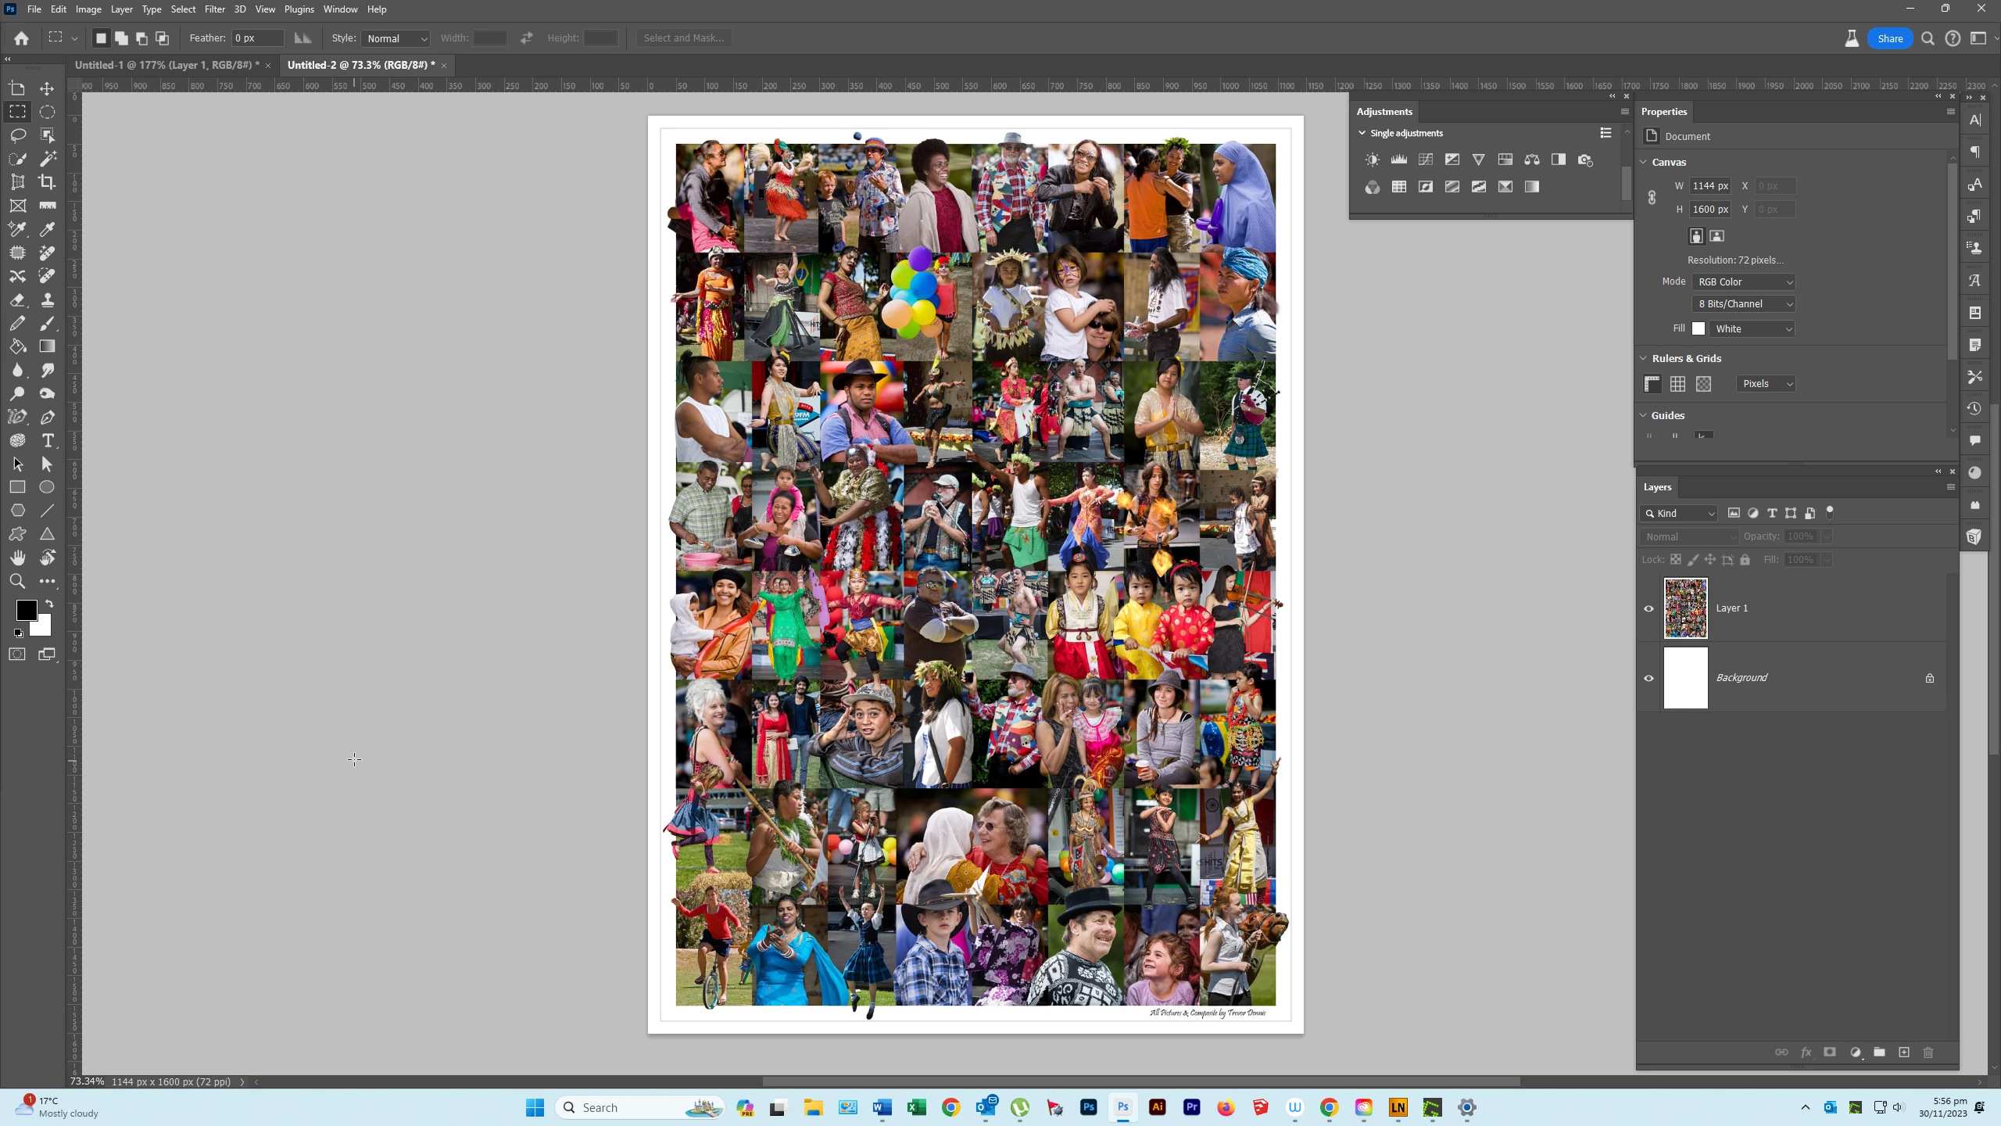Click the blue Share button
This screenshot has width=2001, height=1126.
pos(1889,38)
